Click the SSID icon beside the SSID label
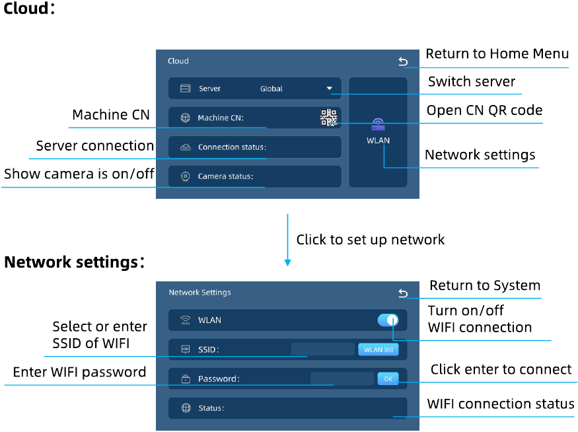578x432 pixels. [186, 349]
